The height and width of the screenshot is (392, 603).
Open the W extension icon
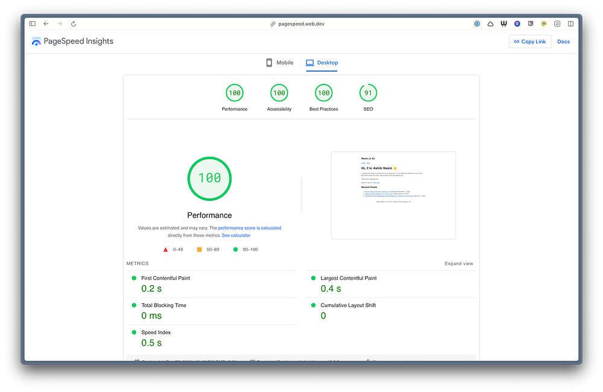pos(504,24)
